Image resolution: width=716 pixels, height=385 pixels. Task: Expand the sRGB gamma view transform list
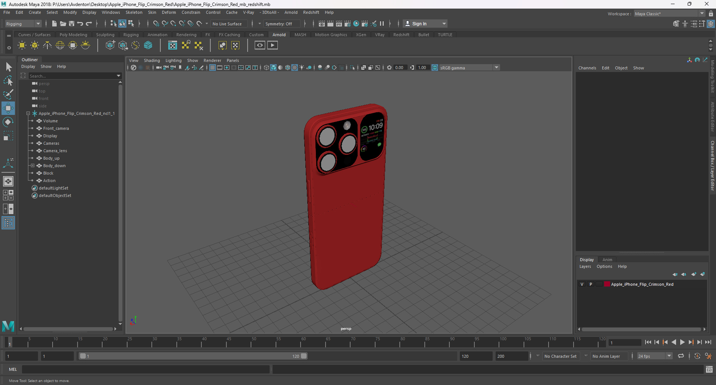(496, 68)
